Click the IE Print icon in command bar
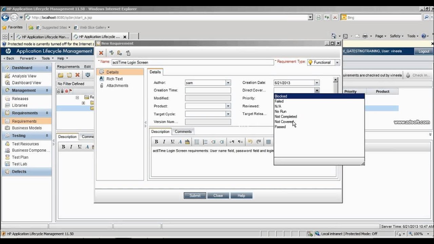The image size is (434, 244). [x=365, y=36]
